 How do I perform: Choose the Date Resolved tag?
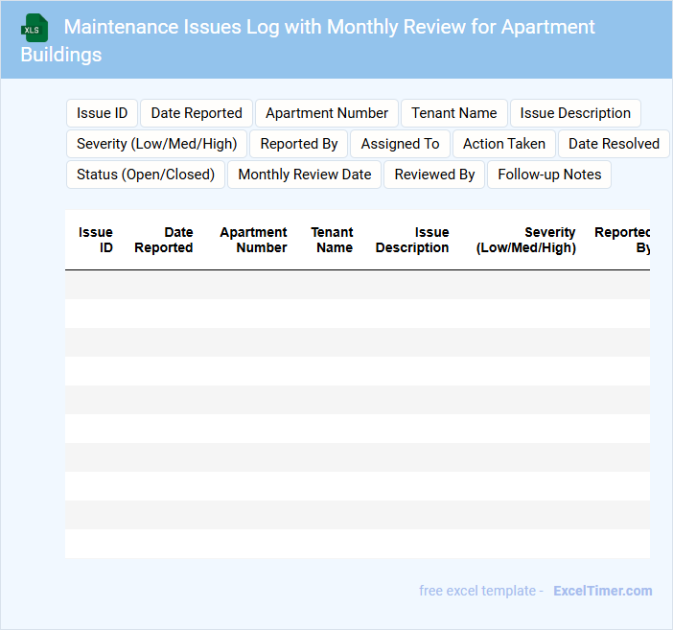(614, 144)
